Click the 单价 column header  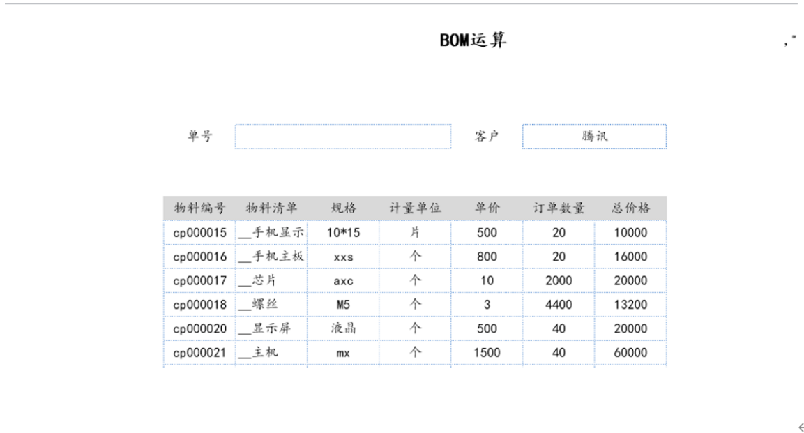tap(487, 208)
